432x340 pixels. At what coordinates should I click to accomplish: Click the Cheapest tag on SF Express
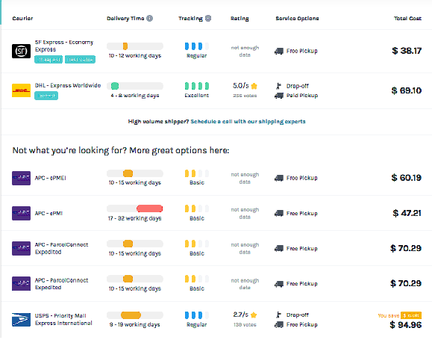[x=48, y=59]
